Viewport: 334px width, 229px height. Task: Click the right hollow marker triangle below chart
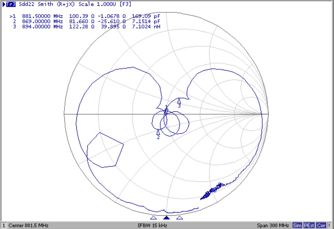180,218
